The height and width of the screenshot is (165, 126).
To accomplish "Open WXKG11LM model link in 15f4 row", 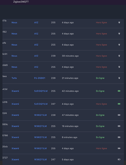I will [x=40, y=115].
